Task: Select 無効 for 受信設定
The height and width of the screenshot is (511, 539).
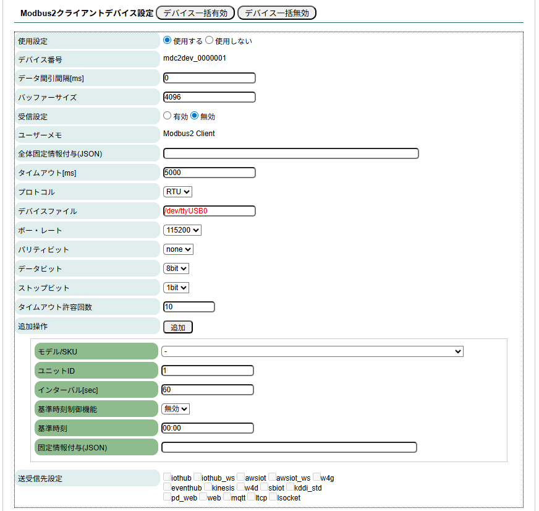Action: tap(194, 116)
